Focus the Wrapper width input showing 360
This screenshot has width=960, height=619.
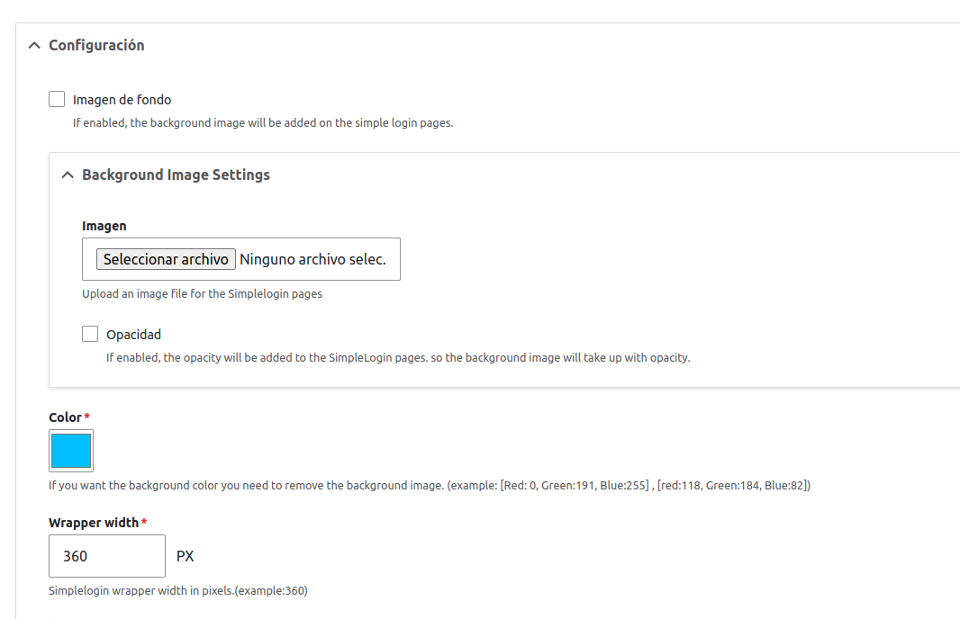107,556
